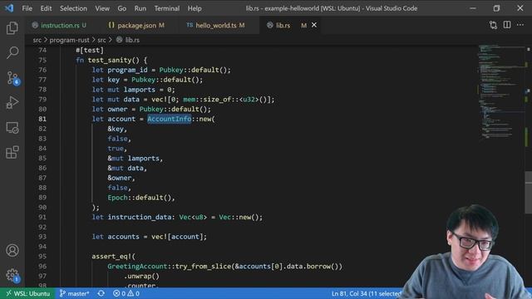
Task: Click .unwrap() on line 97
Action: click(x=141, y=276)
